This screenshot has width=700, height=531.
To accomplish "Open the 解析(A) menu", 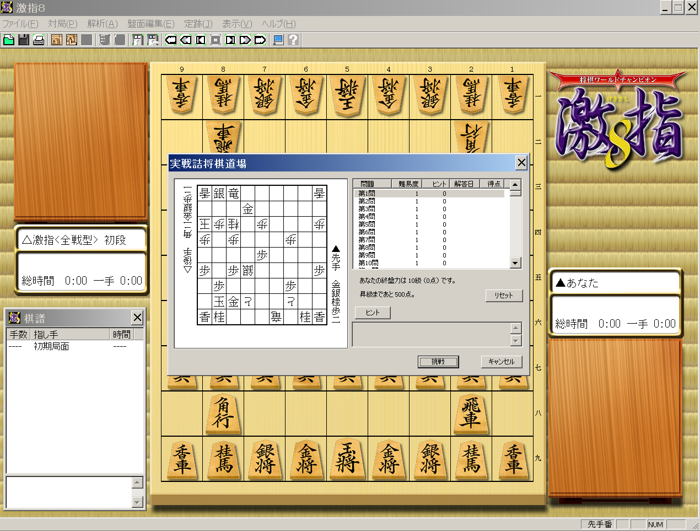I will pos(102,24).
